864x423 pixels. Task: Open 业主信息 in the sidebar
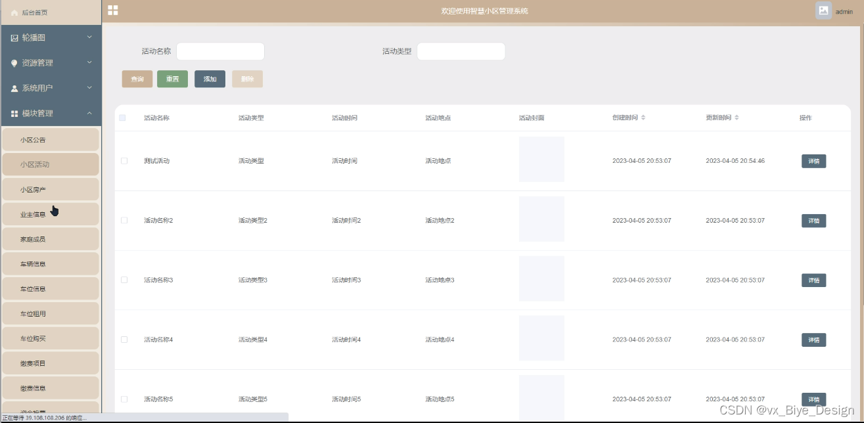(x=51, y=214)
